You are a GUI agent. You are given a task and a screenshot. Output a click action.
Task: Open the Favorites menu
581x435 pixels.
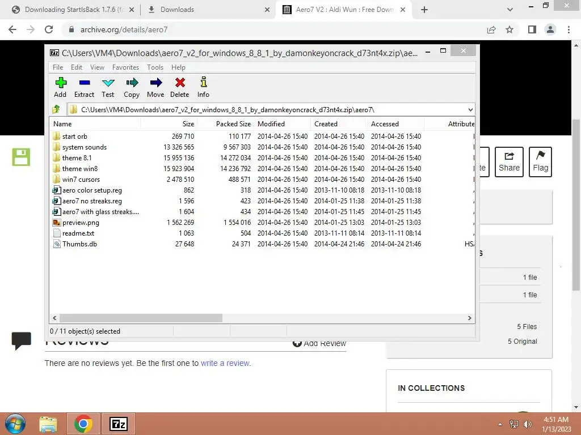pyautogui.click(x=125, y=67)
